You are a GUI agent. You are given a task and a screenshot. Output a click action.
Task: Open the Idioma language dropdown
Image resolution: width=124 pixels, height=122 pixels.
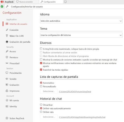tap(81, 21)
